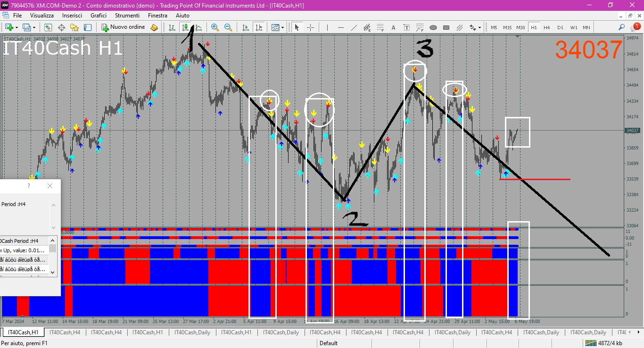Screen dimensions: 644x348
Task: Insert a text label tool
Action: [x=406, y=27]
